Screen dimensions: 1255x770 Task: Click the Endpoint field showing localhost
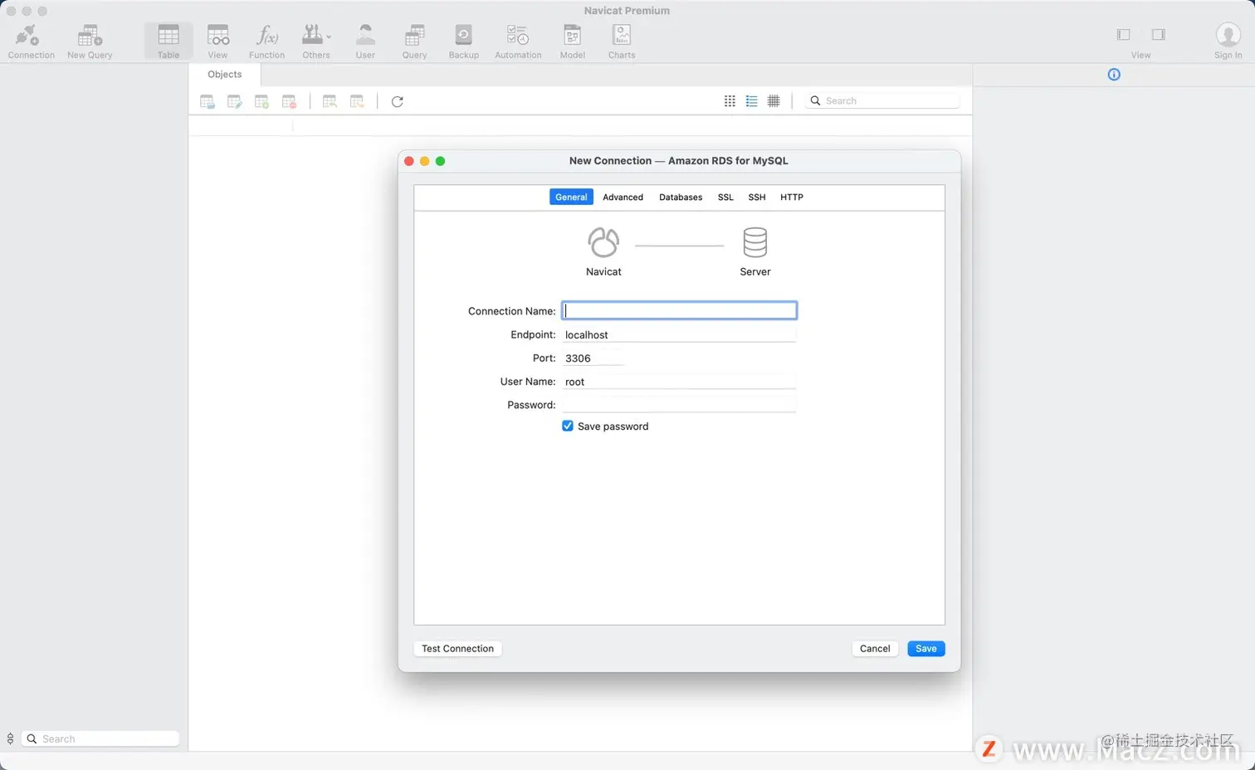679,334
